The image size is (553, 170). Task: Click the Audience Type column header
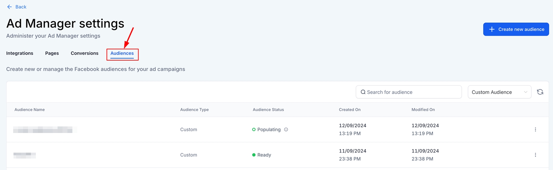coord(194,110)
